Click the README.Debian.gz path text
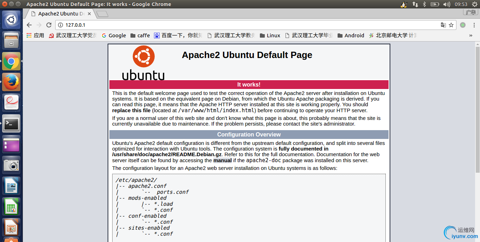The height and width of the screenshot is (242, 480). 167,154
